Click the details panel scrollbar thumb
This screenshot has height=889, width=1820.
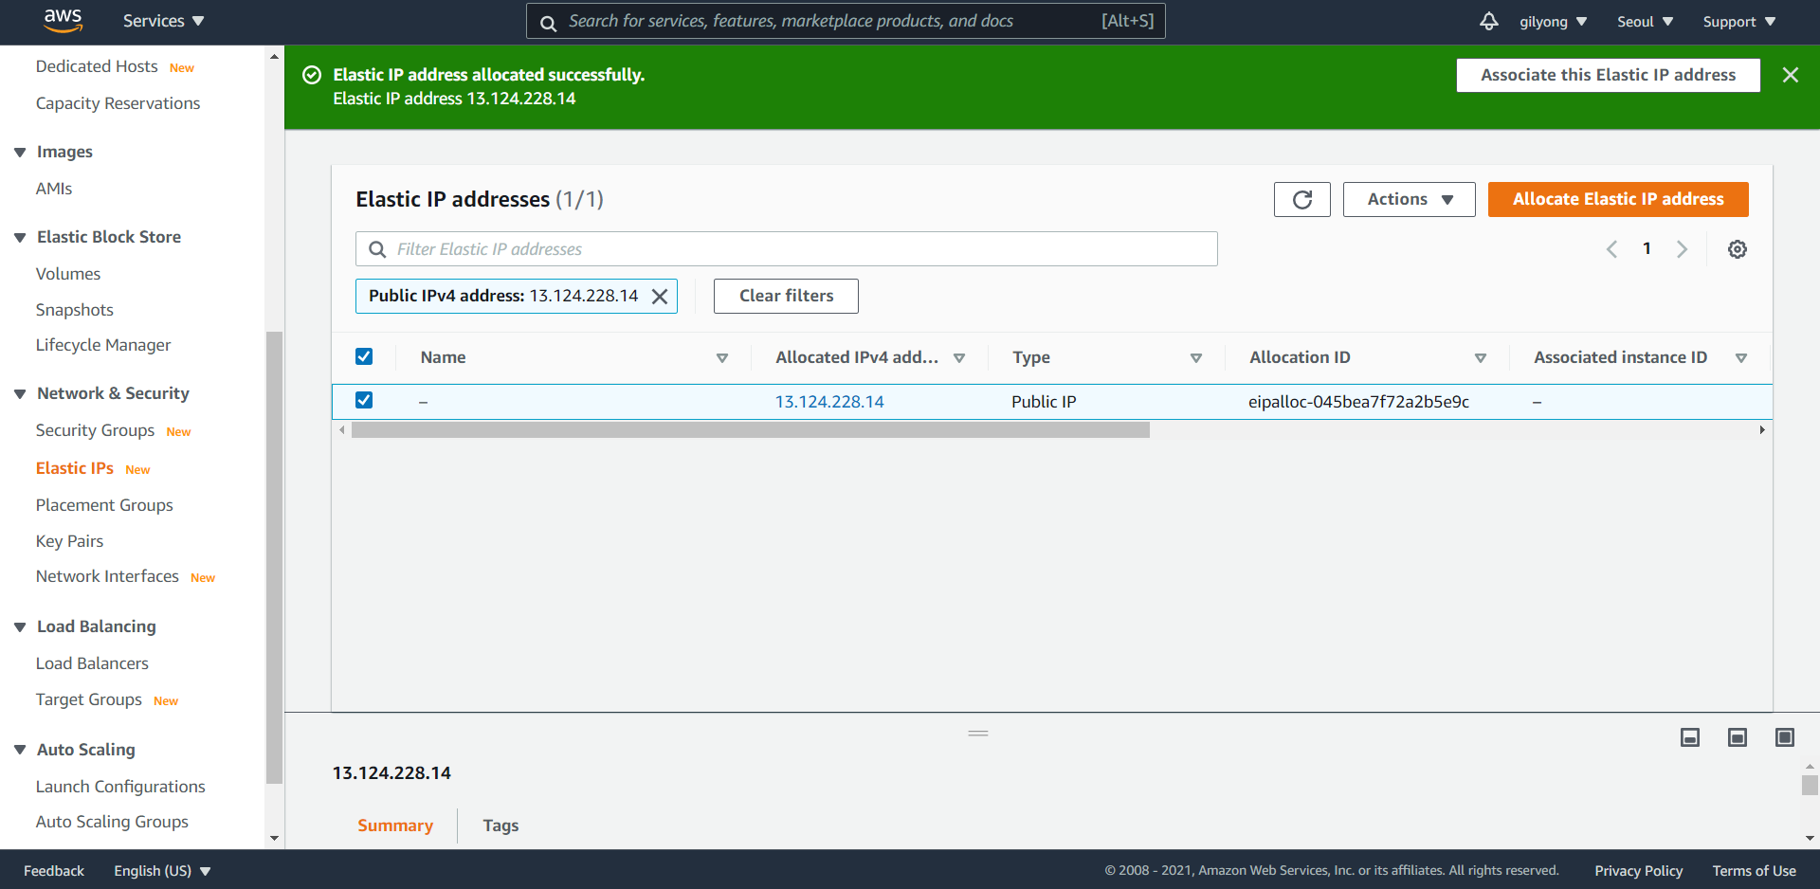point(1810,785)
